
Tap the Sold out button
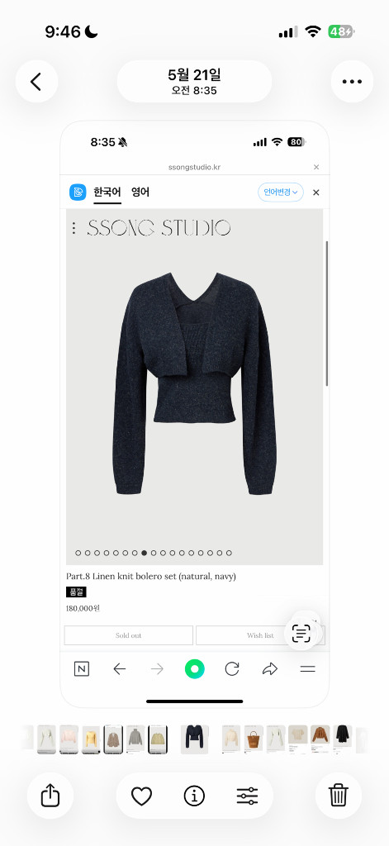coord(128,635)
